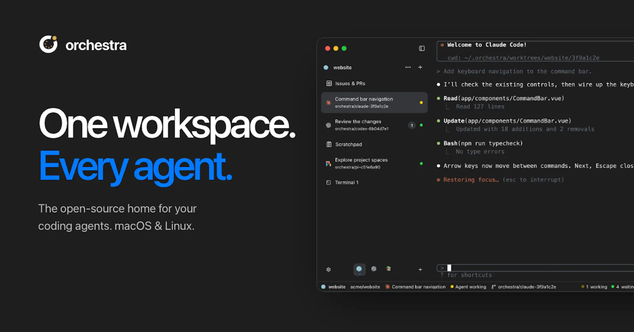Open Issues & PRs in the sidebar
Image resolution: width=634 pixels, height=332 pixels.
(x=374, y=83)
